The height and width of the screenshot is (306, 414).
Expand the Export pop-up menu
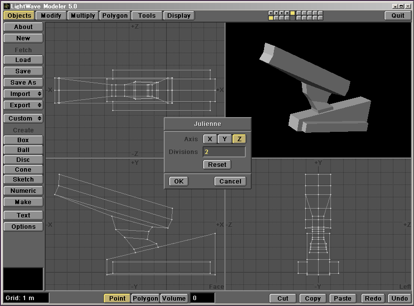(x=23, y=105)
